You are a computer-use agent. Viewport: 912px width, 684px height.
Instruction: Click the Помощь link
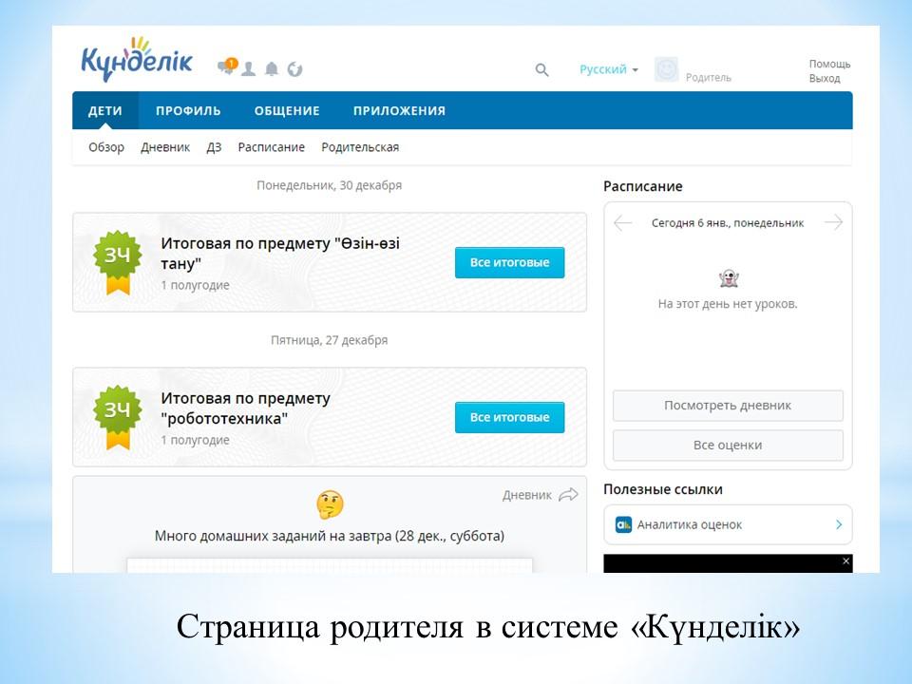(x=829, y=64)
